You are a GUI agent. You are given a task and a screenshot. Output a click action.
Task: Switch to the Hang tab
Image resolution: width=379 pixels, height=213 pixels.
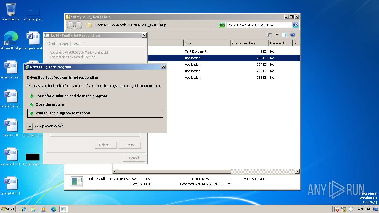tap(64, 44)
